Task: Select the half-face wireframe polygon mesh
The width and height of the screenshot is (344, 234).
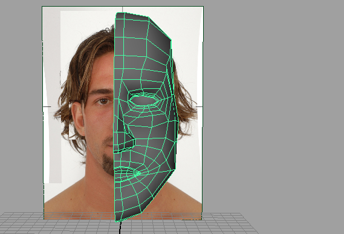Action: point(146,117)
